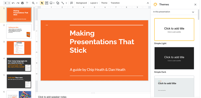Click the Themes palette icon
Image resolution: width=201 pixels, height=98 pixels.
pos(155,5)
